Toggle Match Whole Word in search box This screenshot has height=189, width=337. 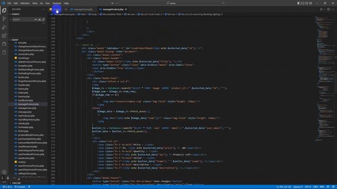click(39, 19)
